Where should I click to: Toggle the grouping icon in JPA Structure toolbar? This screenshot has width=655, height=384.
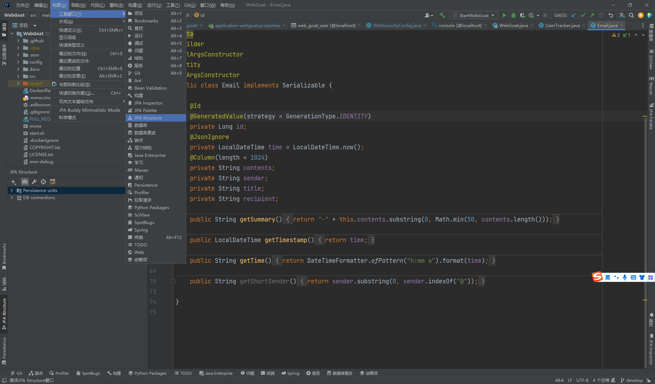click(25, 182)
